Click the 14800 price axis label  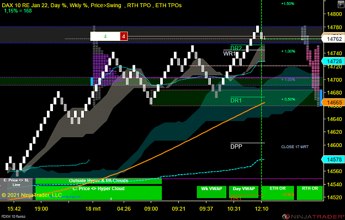coord(335,14)
